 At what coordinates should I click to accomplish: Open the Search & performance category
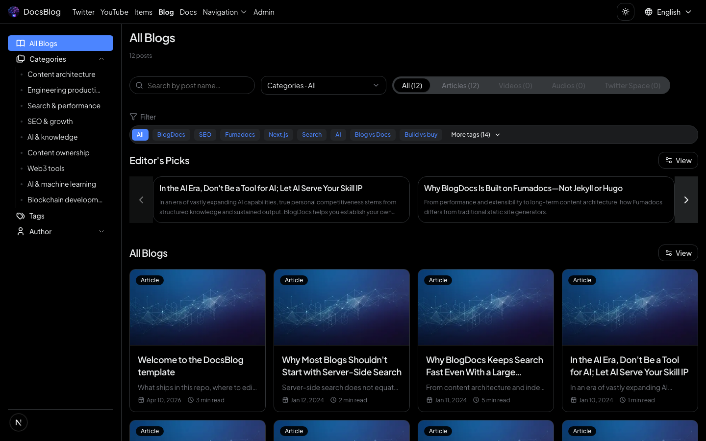pyautogui.click(x=64, y=106)
